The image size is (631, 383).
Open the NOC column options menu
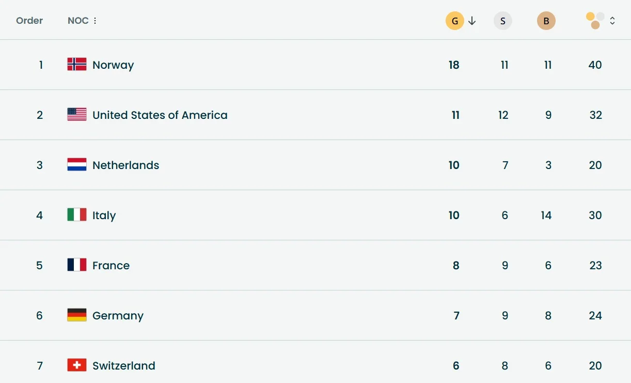tap(95, 21)
